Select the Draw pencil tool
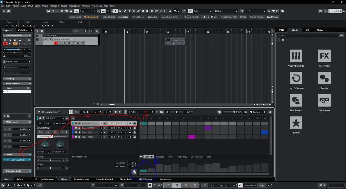The width and height of the screenshot is (346, 189). pos(125,11)
